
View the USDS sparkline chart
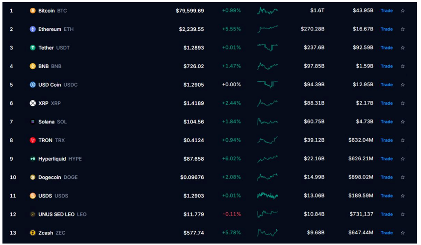click(267, 196)
